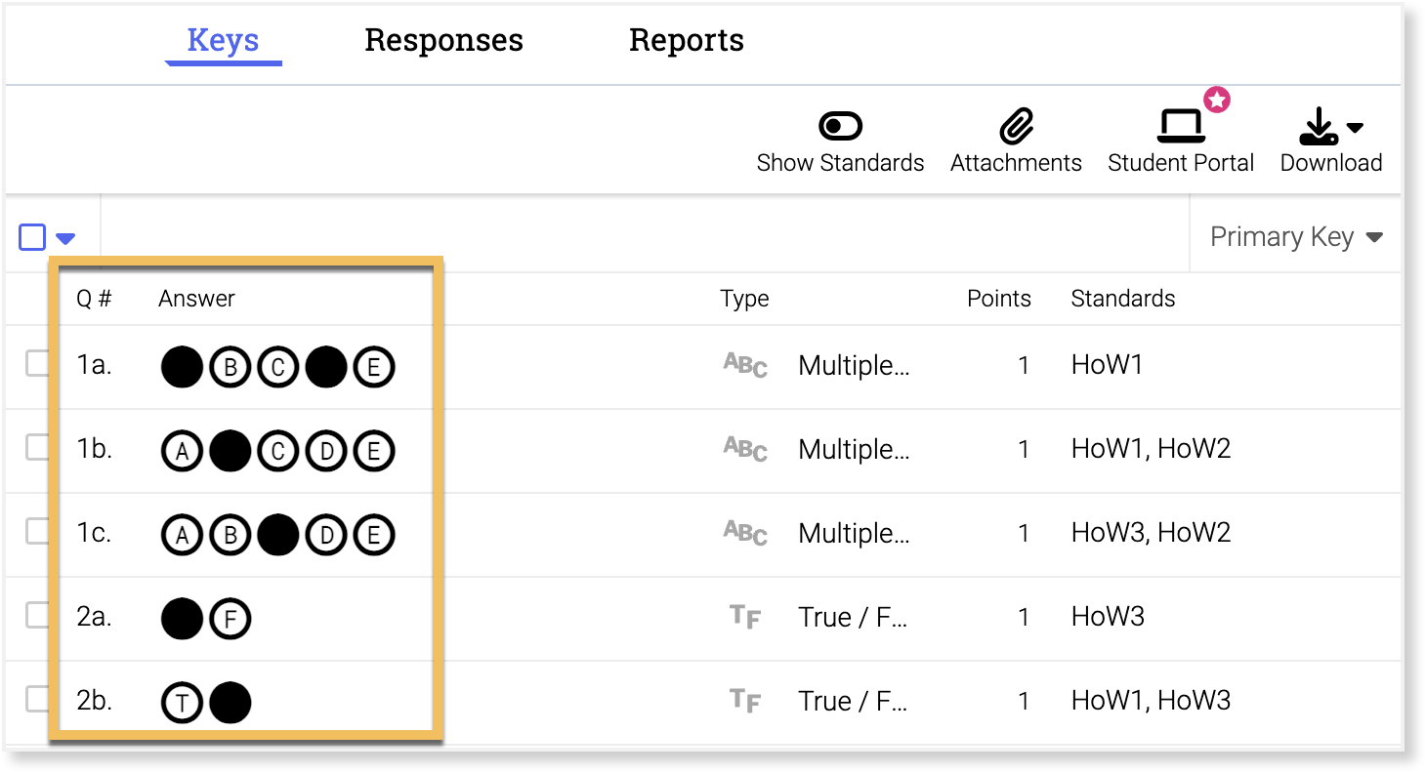Select bubble F for question 2a
The image size is (1426, 773).
tap(231, 619)
